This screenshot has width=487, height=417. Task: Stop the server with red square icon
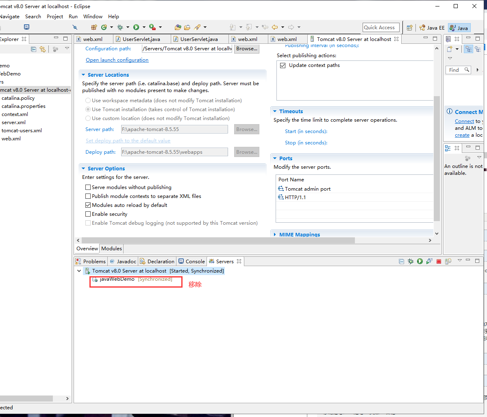pos(439,261)
